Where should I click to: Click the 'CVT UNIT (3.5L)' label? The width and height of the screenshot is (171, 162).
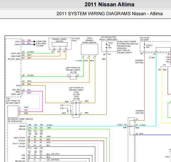click(76, 39)
